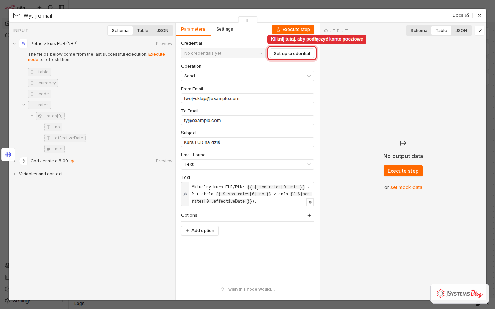Viewport: 495px width, 309px height.
Task: Open the Settings tab
Action: 224,29
